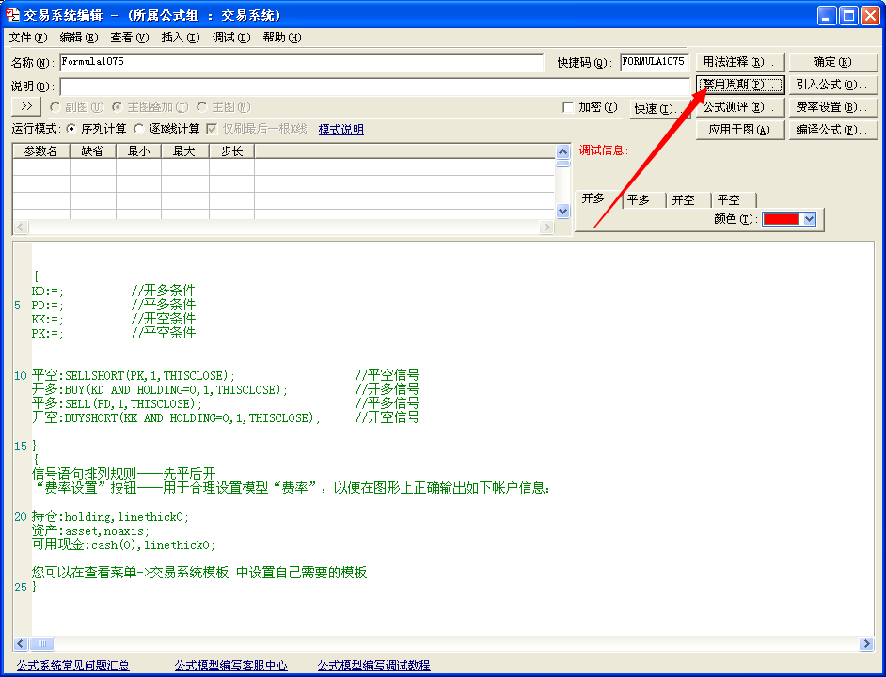Viewport: 886px width, 677px height.
Task: Click the 说明 description input field
Action: (374, 87)
